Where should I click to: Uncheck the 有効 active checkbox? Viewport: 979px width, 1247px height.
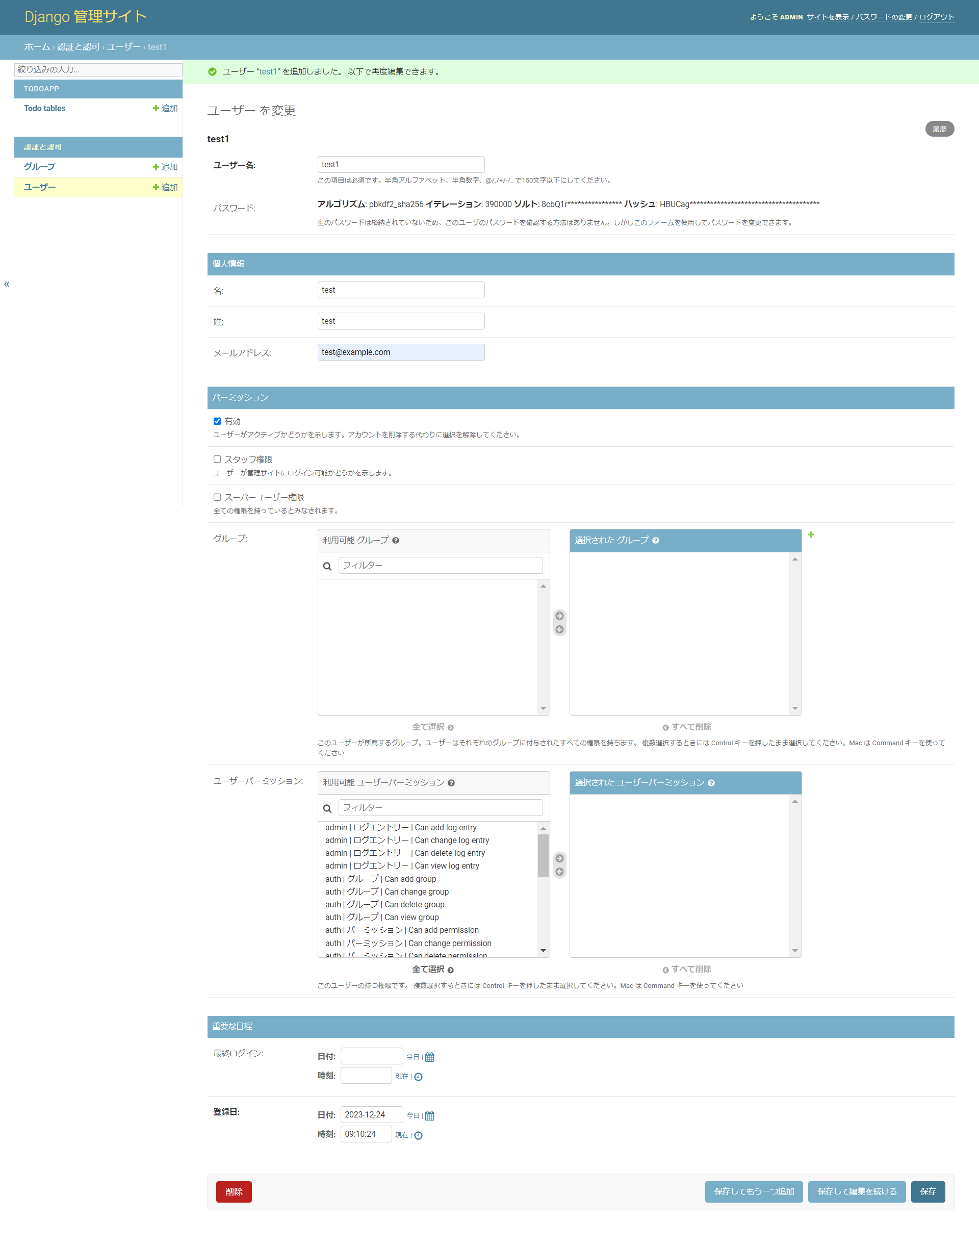tap(217, 421)
